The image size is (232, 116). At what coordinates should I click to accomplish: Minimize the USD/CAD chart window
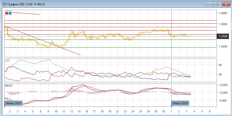tap(209, 4)
